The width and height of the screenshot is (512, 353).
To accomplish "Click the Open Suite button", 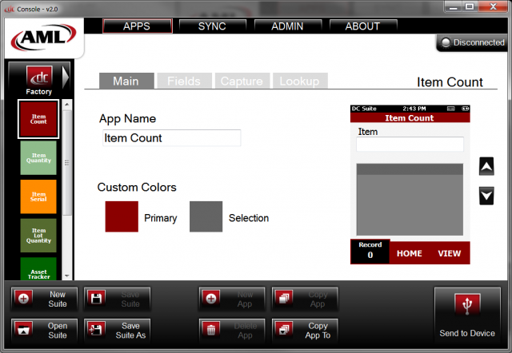I will (x=45, y=331).
